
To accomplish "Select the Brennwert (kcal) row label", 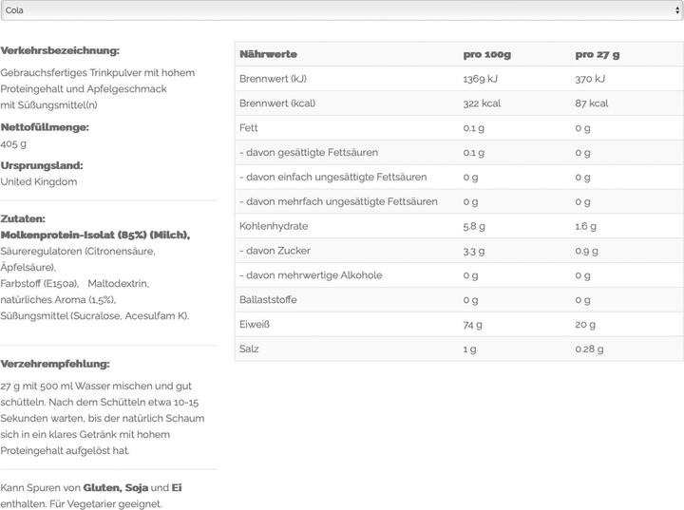I will (x=276, y=104).
